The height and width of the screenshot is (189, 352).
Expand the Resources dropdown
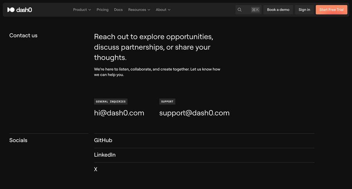click(x=139, y=10)
